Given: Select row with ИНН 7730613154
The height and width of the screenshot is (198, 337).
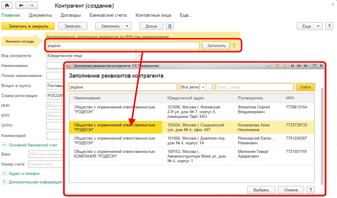Looking at the screenshot, I should coord(192,112).
